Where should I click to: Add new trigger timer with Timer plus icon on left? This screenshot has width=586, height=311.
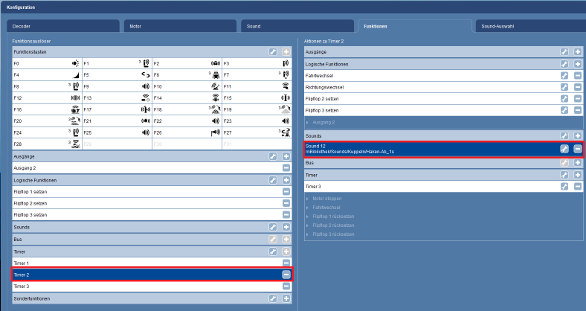tap(286, 252)
